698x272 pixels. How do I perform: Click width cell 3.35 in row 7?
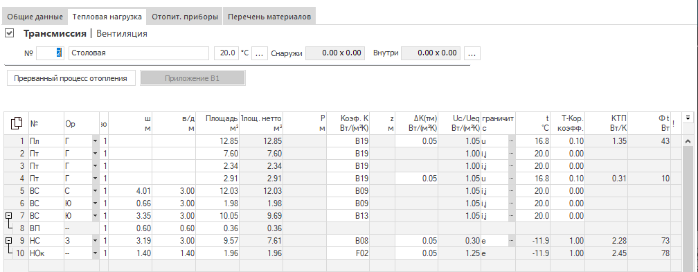point(130,216)
